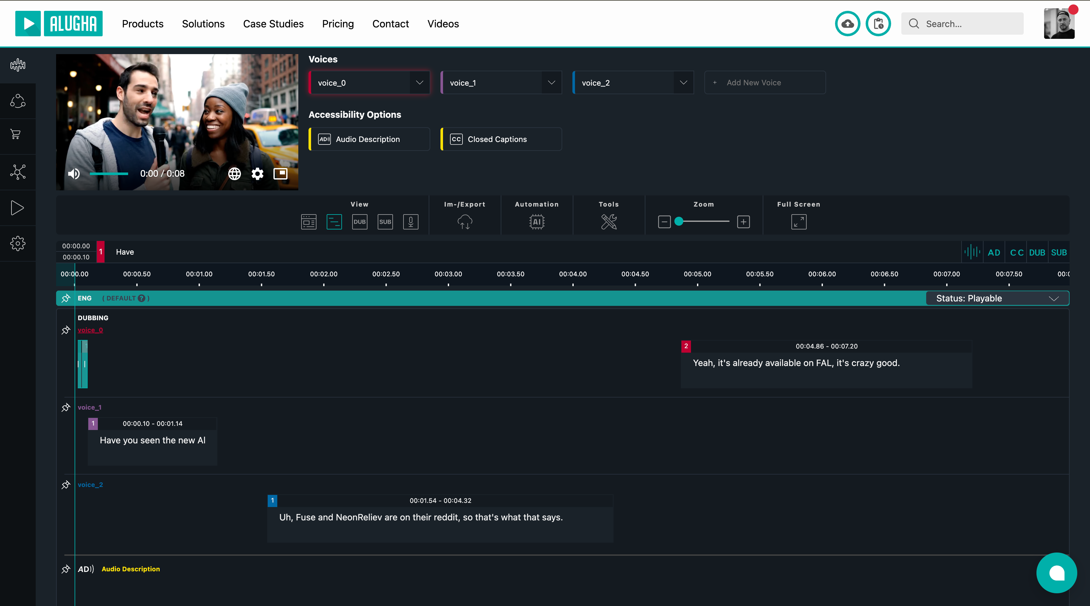The image size is (1090, 606).
Task: Click the timeline zoom slider handle
Action: (679, 221)
